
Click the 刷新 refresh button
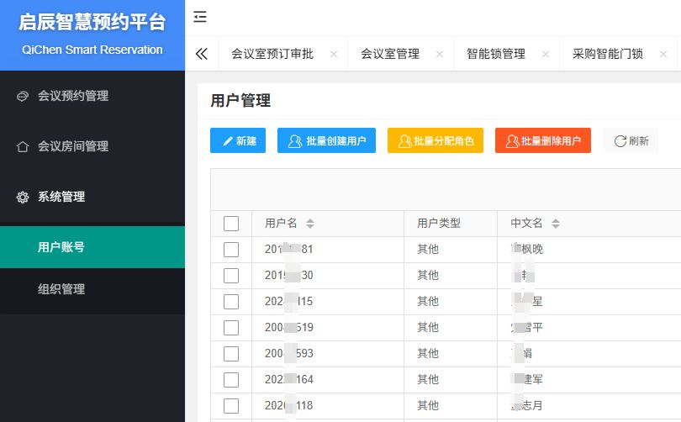point(631,140)
